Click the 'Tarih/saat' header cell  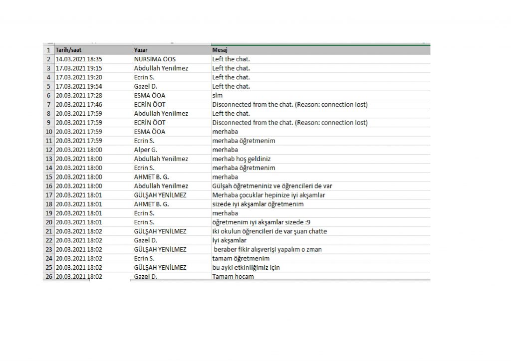tap(69, 50)
